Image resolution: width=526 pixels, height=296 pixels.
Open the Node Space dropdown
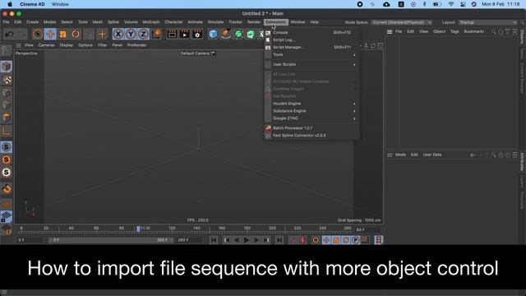coord(402,22)
